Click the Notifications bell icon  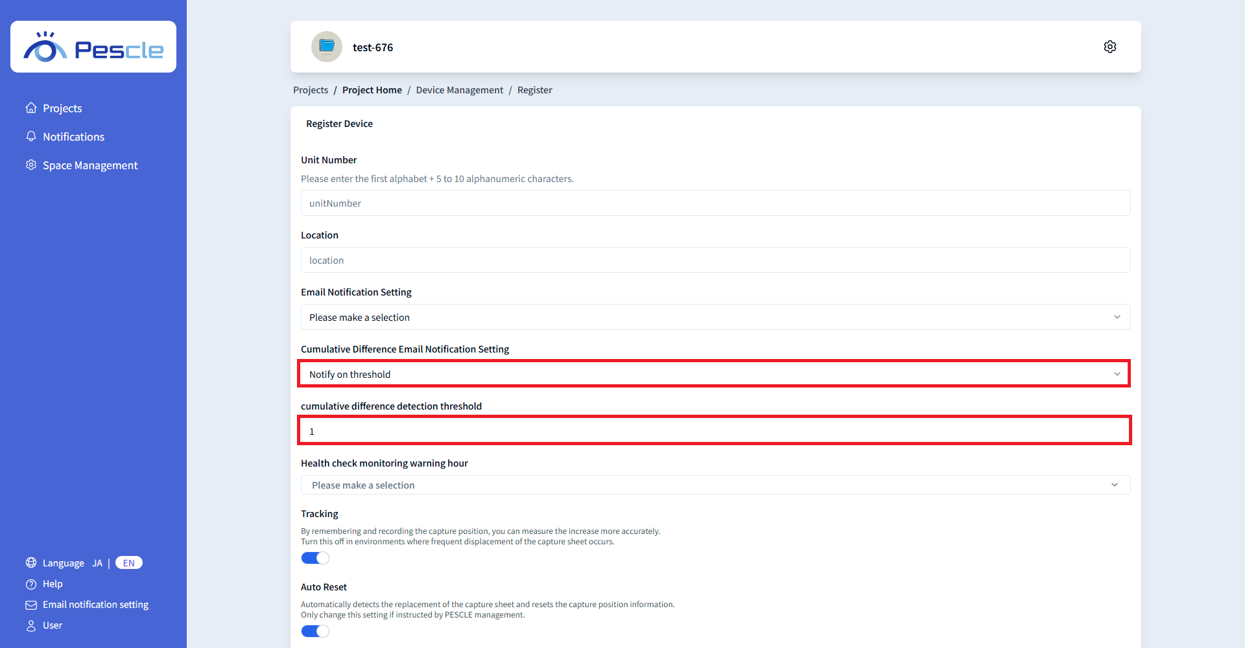point(31,137)
